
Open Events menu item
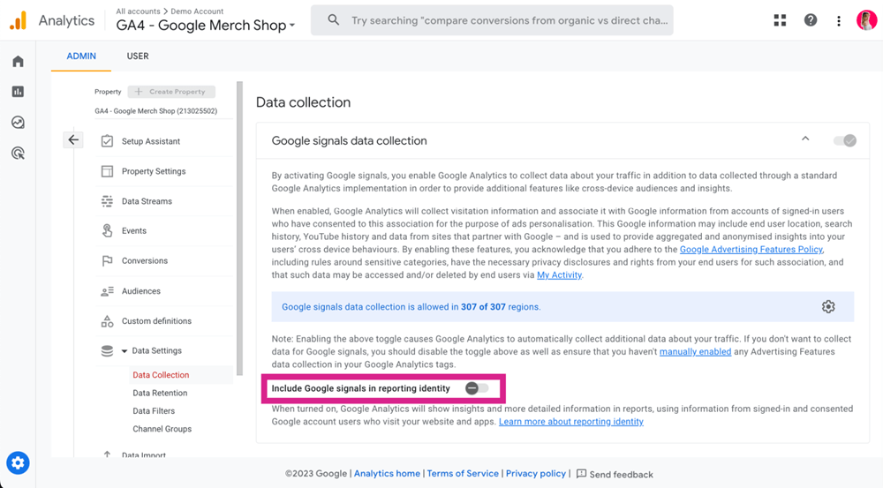tap(134, 231)
